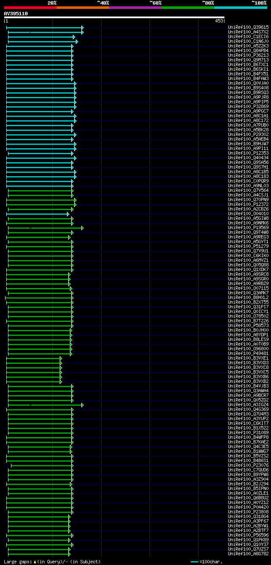Click the red 20% identity legend segment

(x=30, y=7)
